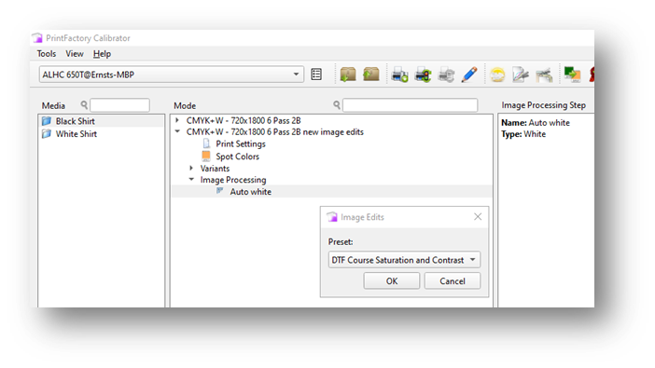Select White Shirt media

tap(77, 134)
